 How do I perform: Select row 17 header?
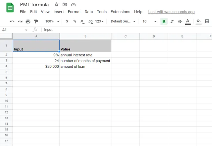click(6, 141)
